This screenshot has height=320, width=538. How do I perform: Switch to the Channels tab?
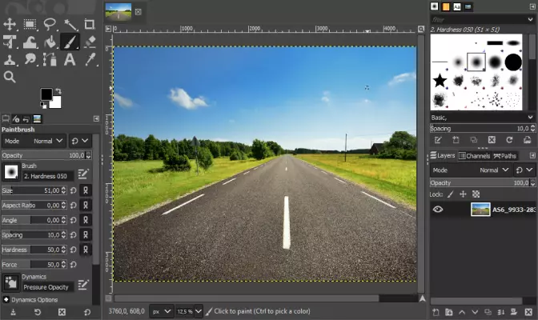click(x=475, y=156)
